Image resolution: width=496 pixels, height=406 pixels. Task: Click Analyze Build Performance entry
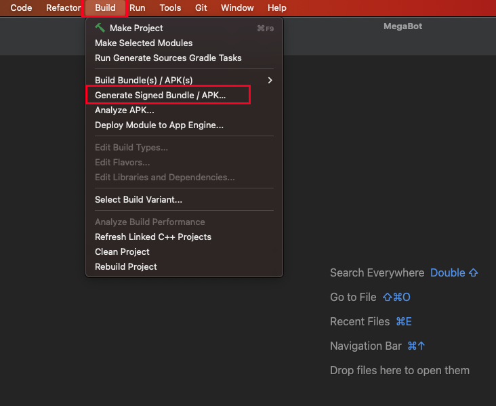point(184,222)
